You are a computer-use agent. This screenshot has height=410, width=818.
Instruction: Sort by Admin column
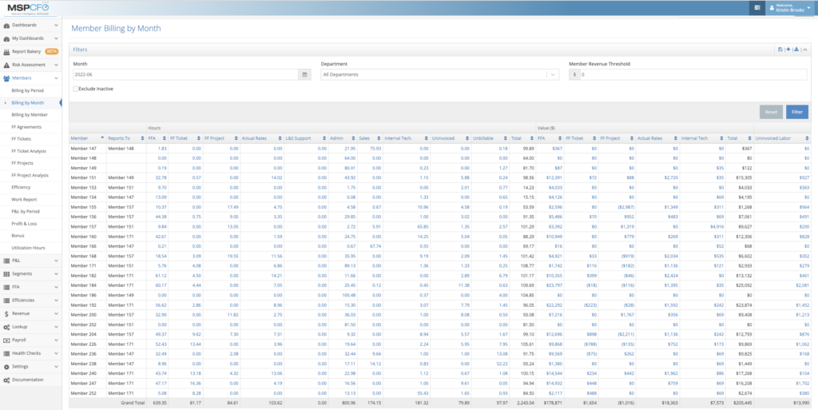tap(342, 138)
